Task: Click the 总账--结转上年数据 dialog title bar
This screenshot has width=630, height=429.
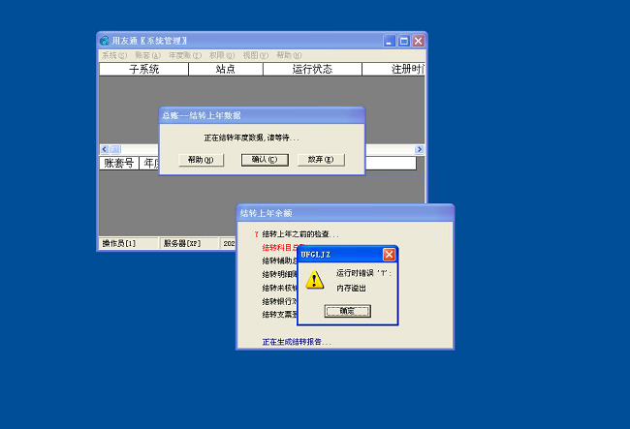Action: click(x=262, y=115)
